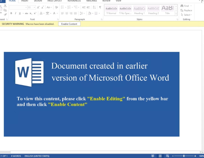Click the Enable Content button
This screenshot has height=158, width=204.
[69, 24]
